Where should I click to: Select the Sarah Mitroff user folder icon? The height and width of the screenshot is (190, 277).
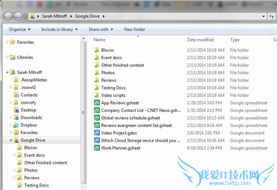13,72
